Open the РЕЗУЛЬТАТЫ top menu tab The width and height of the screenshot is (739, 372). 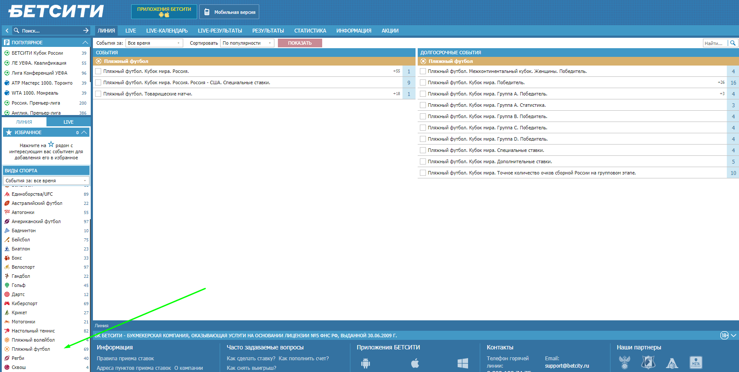[x=268, y=31]
